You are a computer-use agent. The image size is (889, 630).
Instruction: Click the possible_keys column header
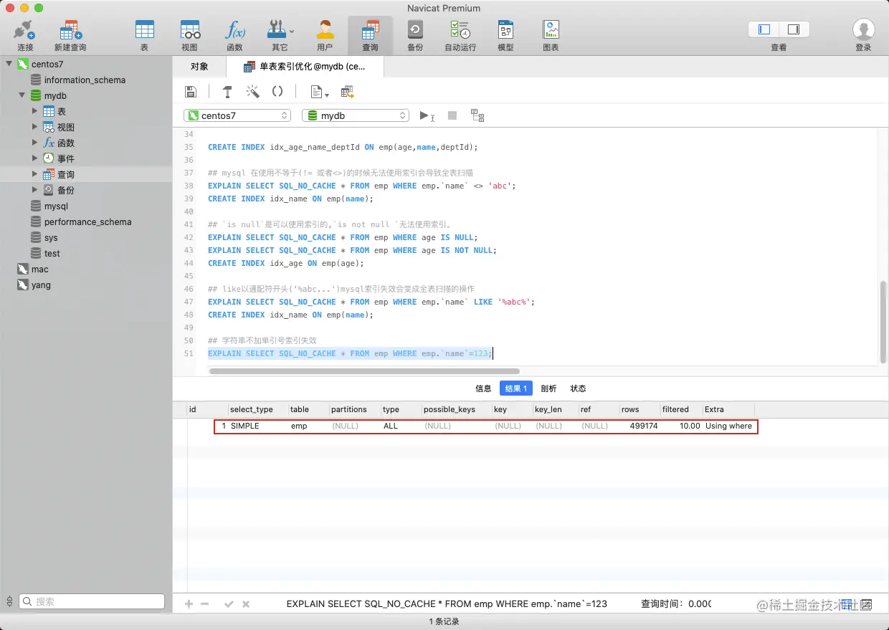click(x=457, y=409)
